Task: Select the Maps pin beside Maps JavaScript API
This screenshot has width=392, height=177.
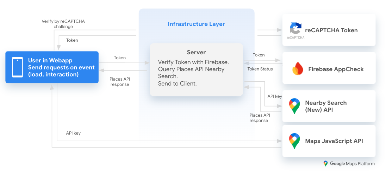Action: [294, 141]
